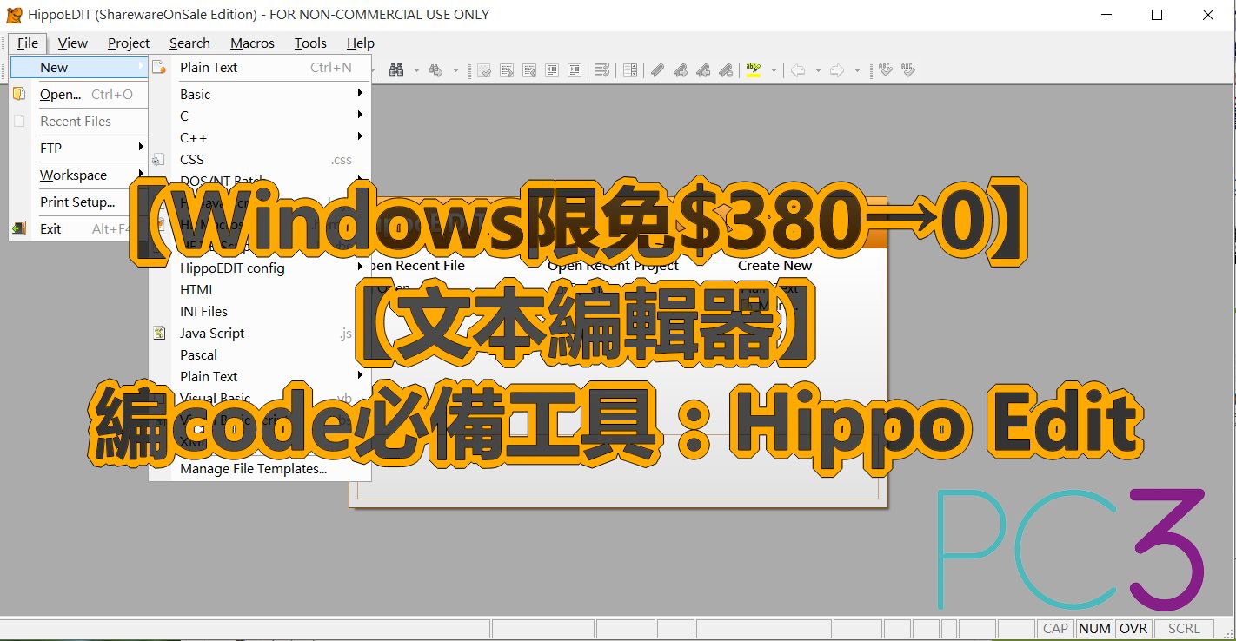Image resolution: width=1236 pixels, height=641 pixels.
Task: Close the File menu via File tab
Action: point(28,43)
